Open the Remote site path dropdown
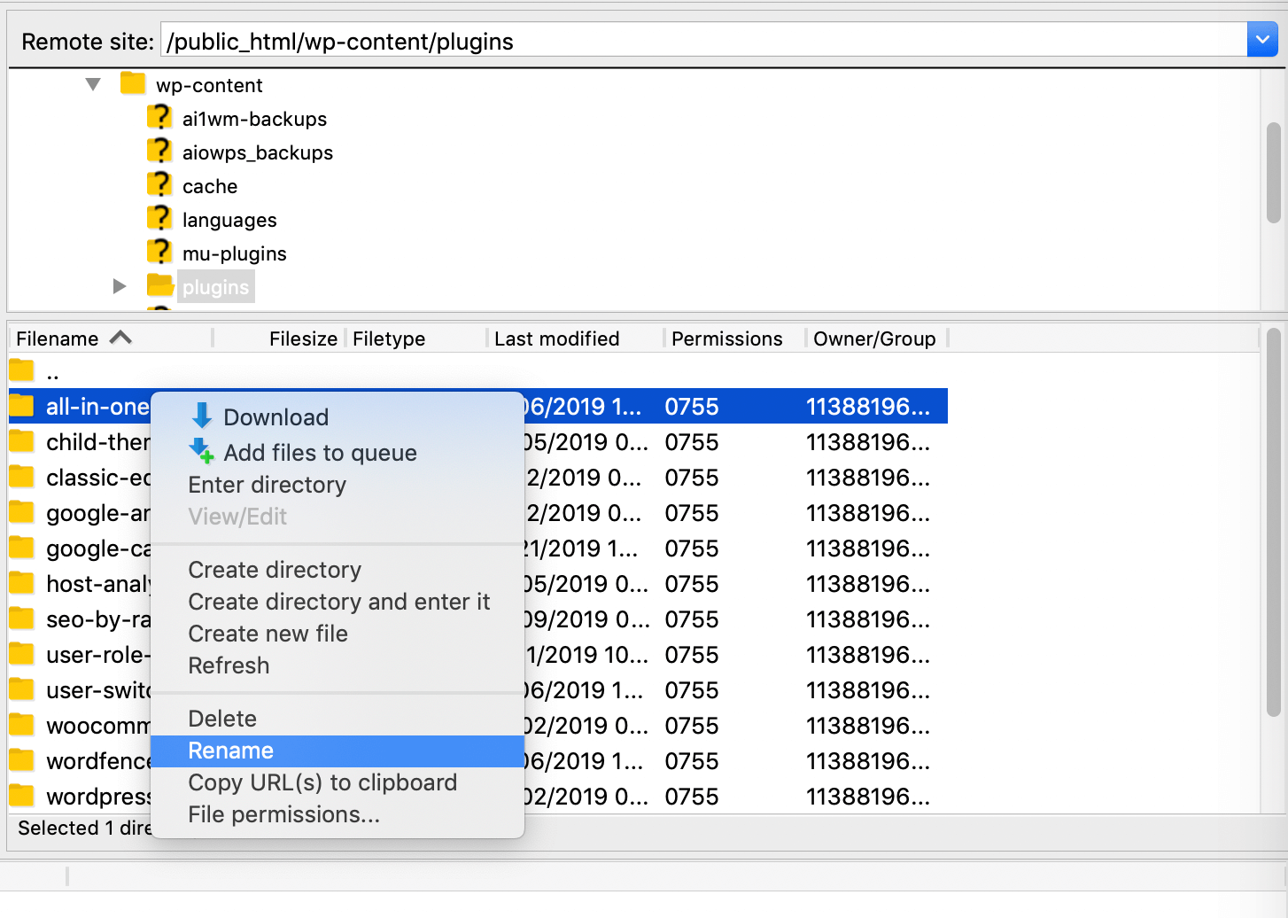 [x=1261, y=39]
